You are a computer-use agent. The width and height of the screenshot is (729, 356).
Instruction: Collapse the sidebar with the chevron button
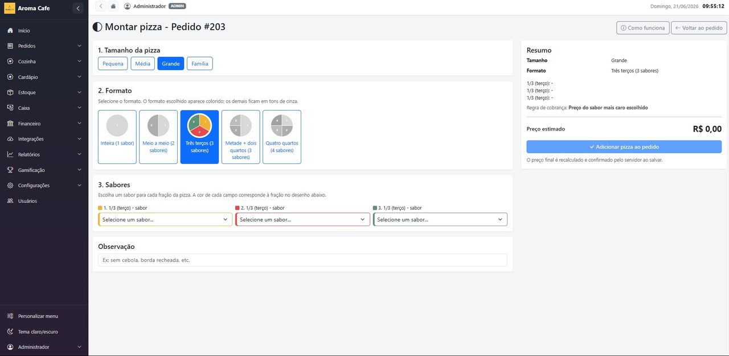point(78,8)
